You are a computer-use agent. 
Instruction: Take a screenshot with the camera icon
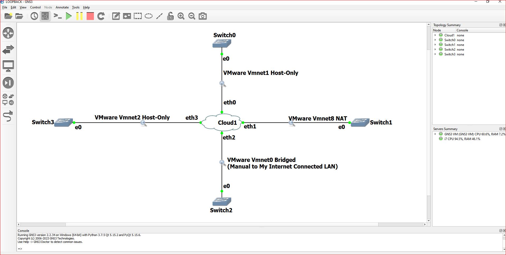coord(202,16)
